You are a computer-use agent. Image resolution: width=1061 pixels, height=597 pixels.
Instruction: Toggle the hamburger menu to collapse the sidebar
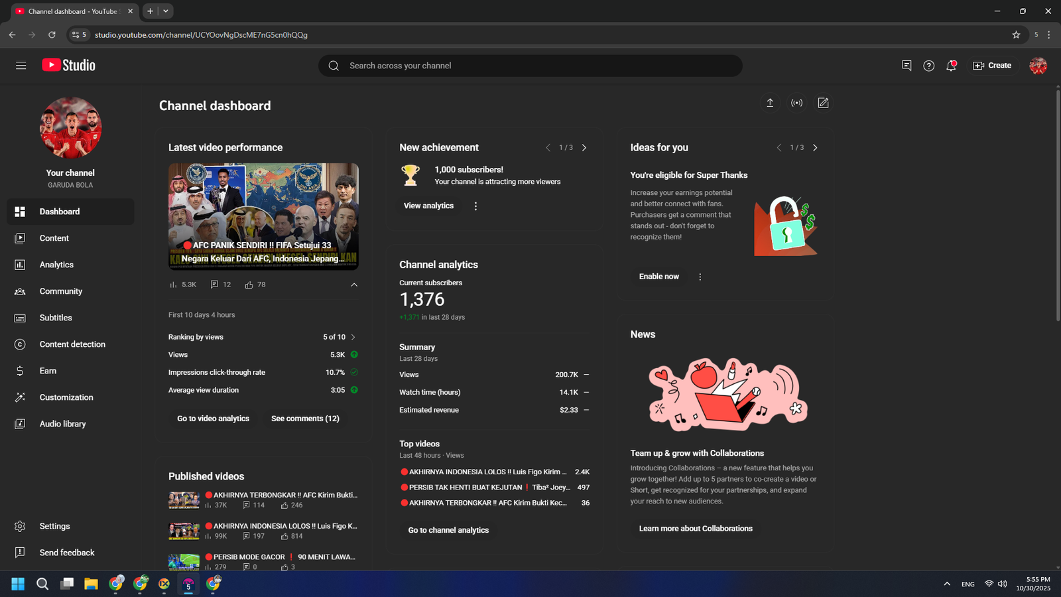pos(21,66)
